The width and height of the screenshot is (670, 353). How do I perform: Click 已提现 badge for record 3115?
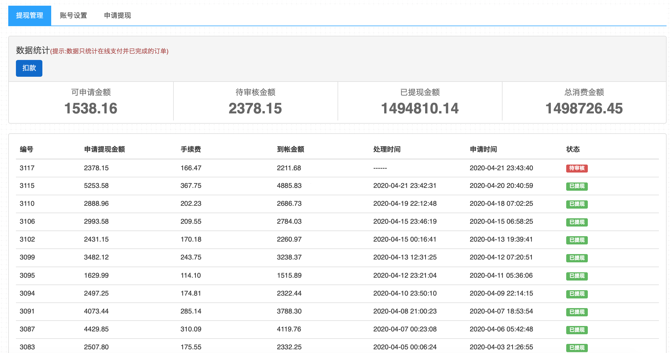576,186
